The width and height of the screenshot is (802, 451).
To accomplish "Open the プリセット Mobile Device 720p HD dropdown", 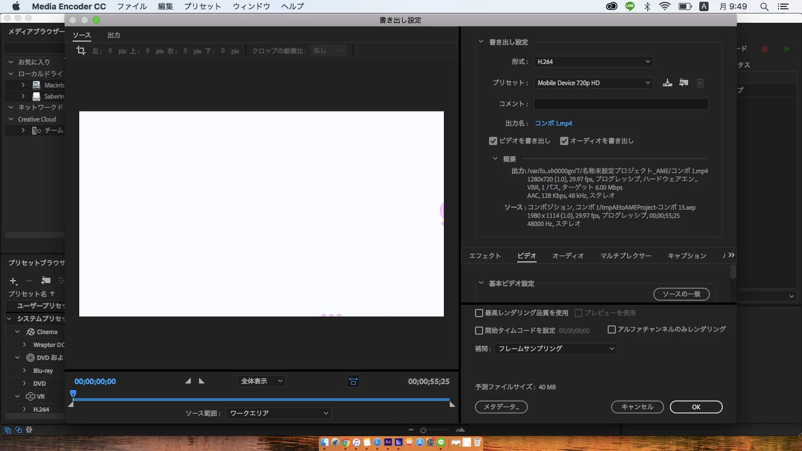I will [x=594, y=83].
